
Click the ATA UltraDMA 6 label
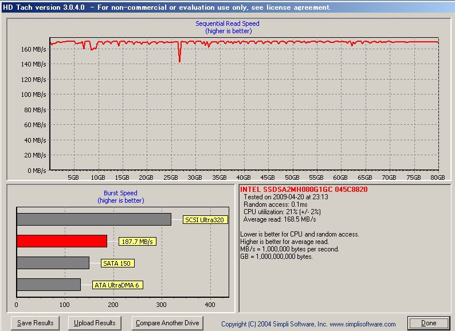[x=117, y=285]
